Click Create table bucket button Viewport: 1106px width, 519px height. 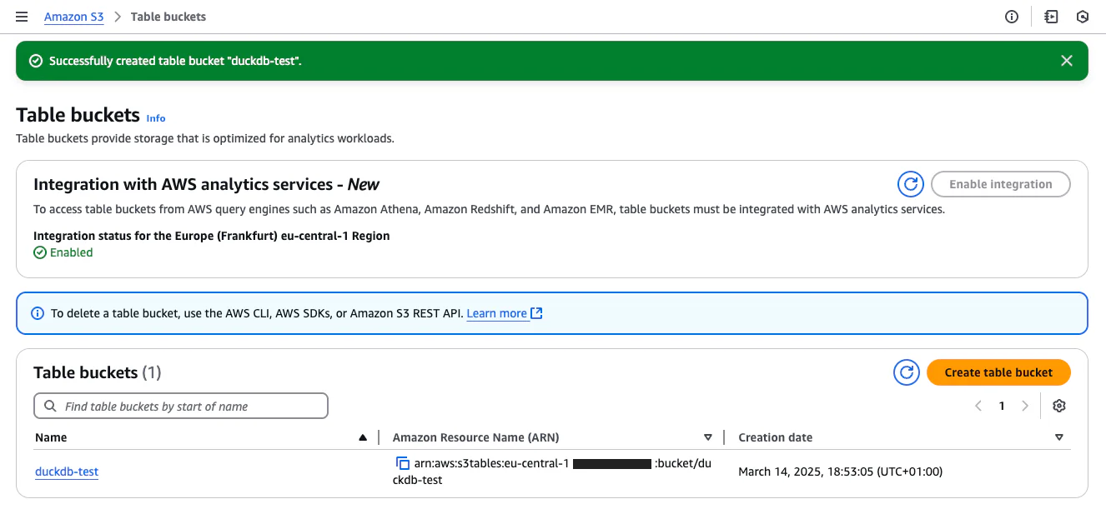998,372
